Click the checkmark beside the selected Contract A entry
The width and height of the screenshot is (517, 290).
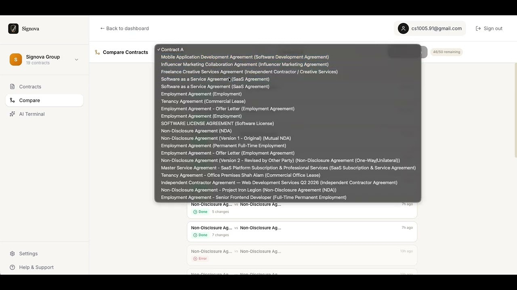point(159,49)
